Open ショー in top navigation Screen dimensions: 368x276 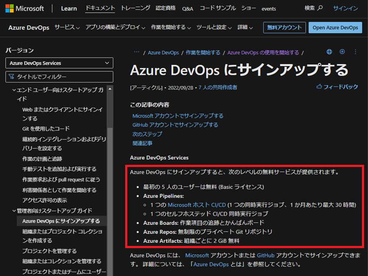click(249, 8)
